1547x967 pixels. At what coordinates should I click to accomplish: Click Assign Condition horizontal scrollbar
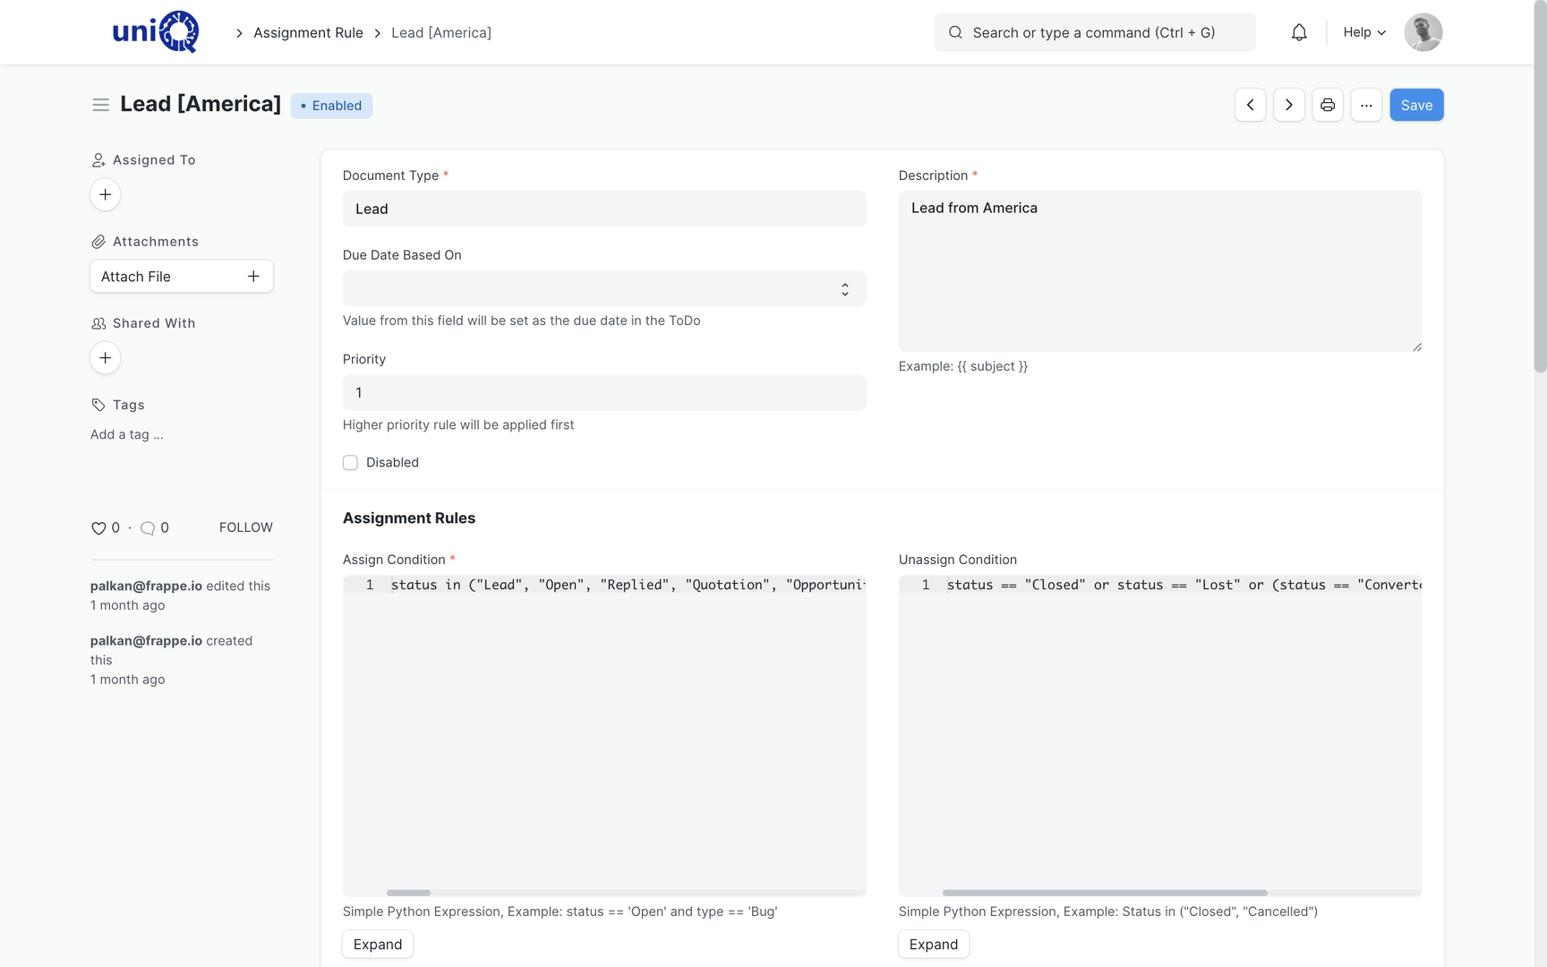409,893
